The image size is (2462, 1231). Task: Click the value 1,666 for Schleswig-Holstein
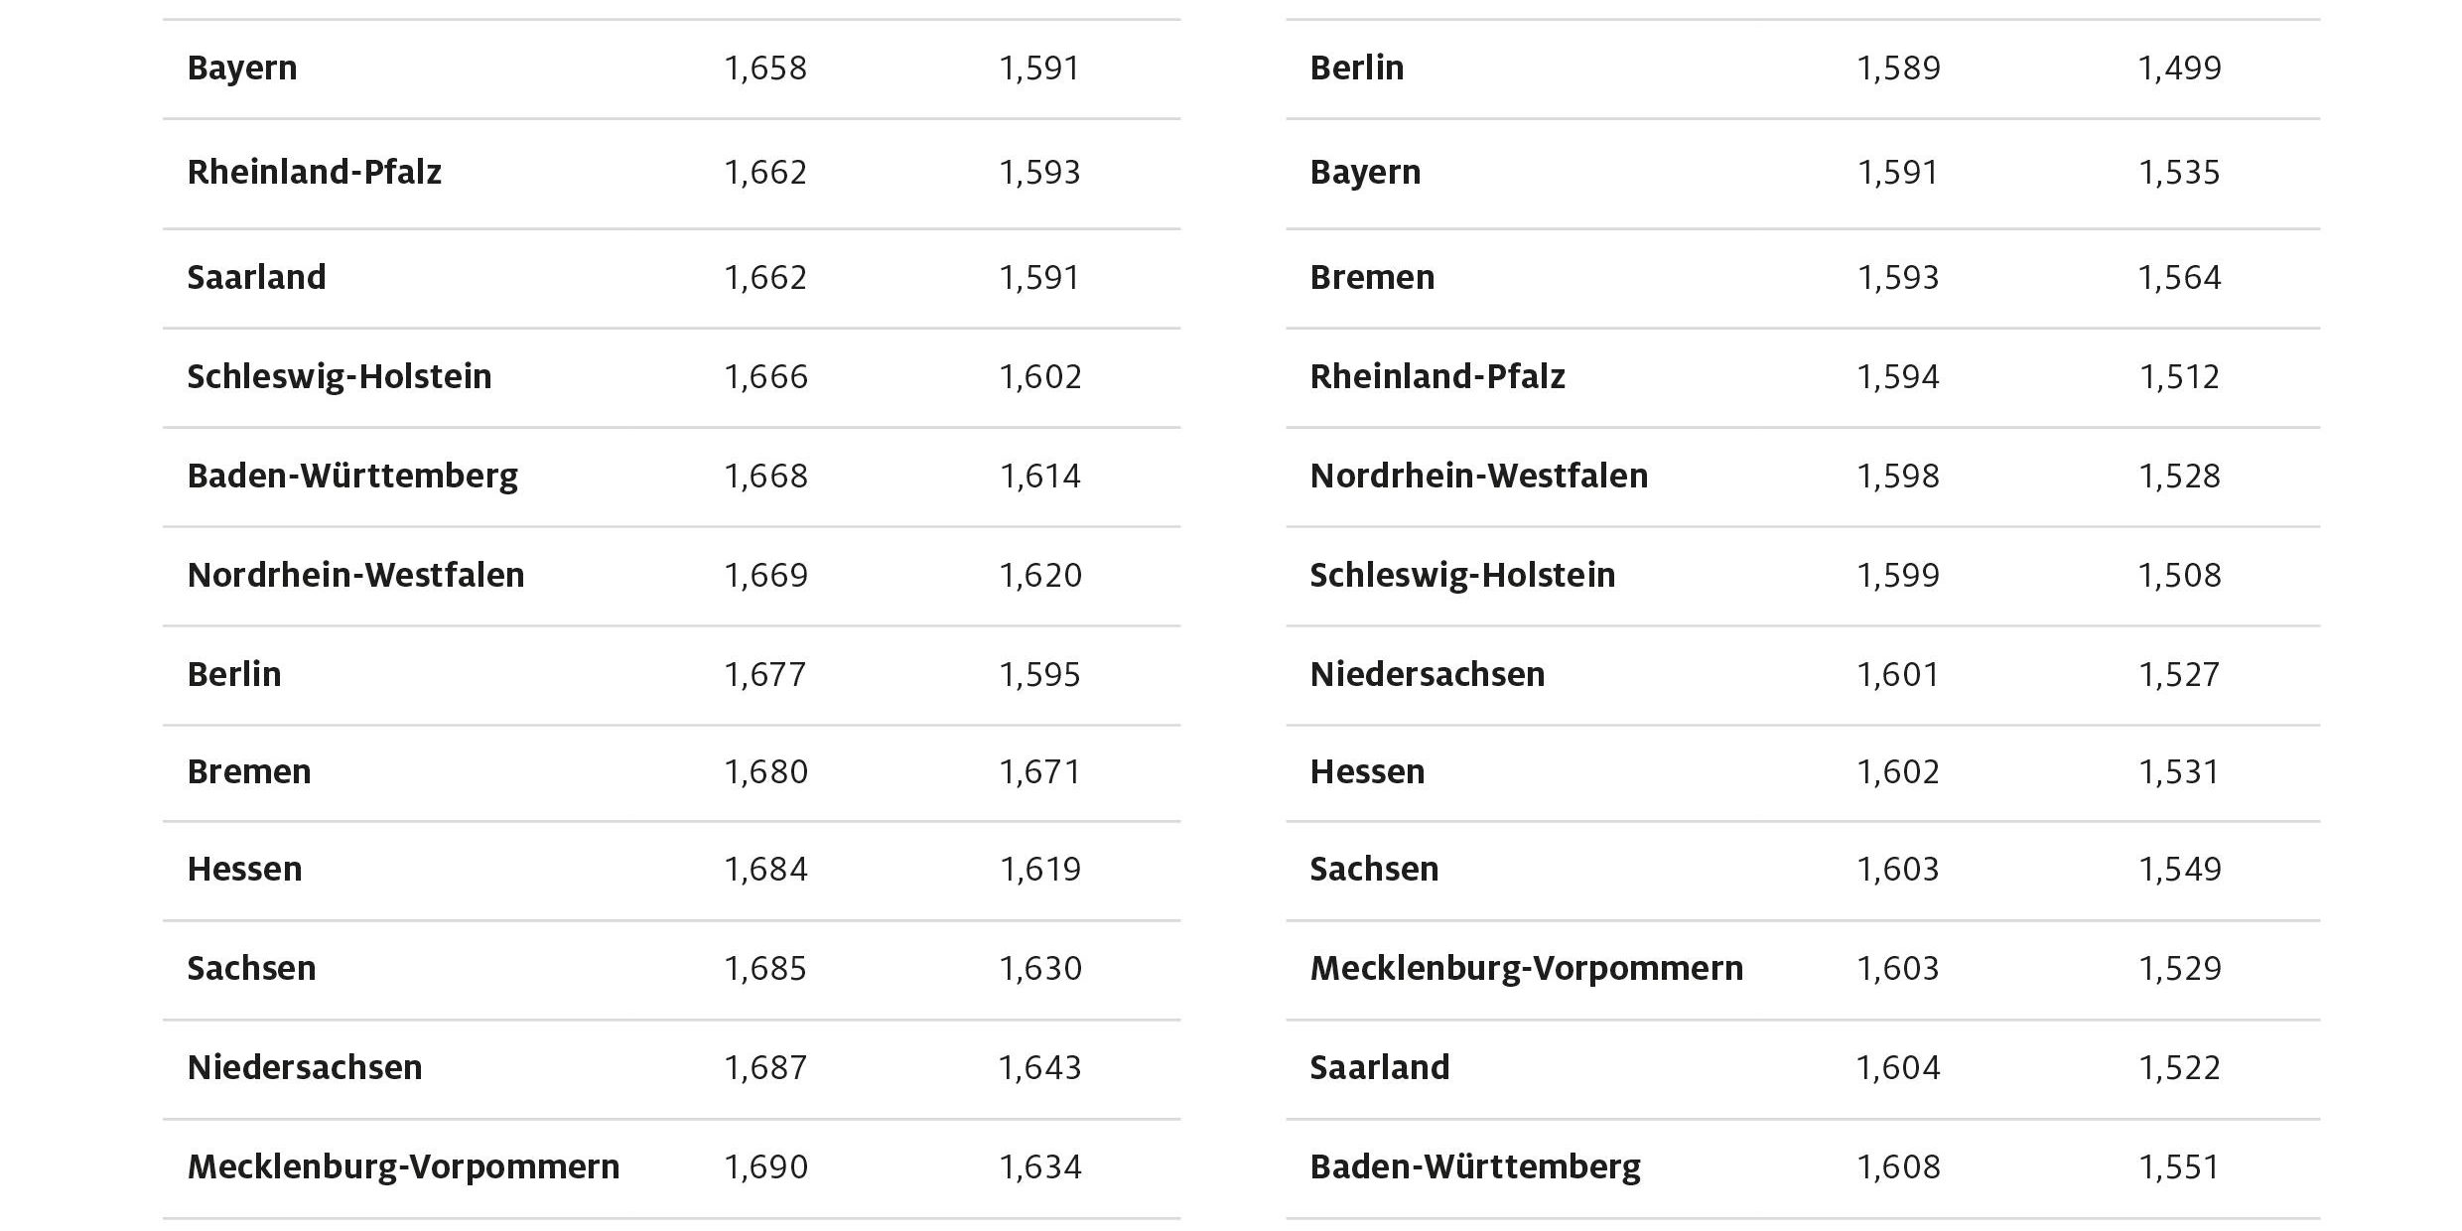click(x=765, y=377)
